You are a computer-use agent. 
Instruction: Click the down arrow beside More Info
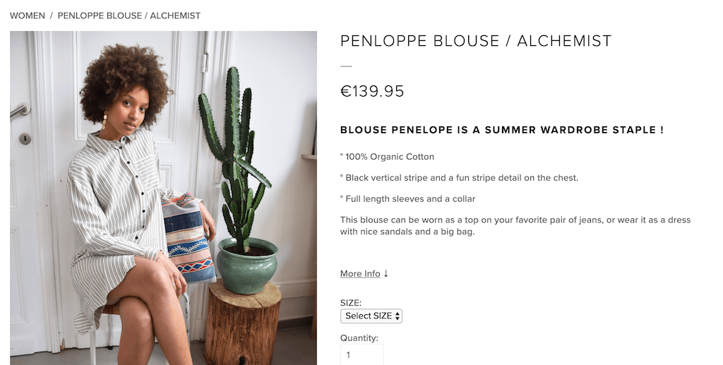[x=386, y=274]
